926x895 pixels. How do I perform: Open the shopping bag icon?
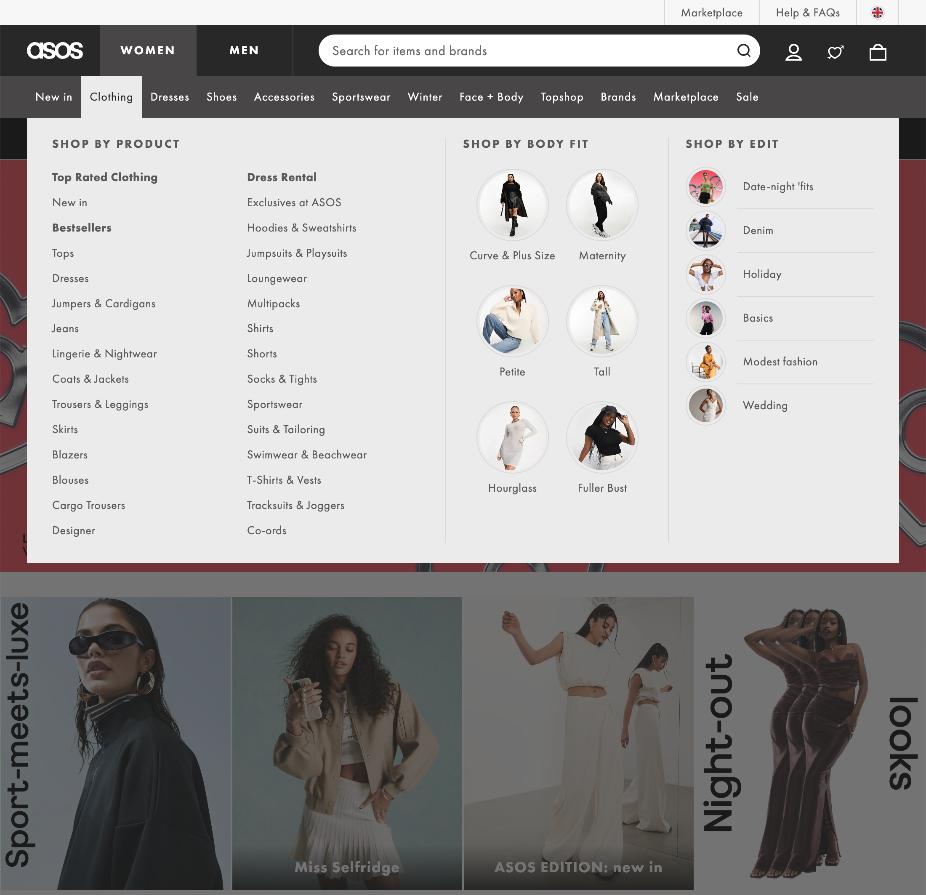pos(877,52)
